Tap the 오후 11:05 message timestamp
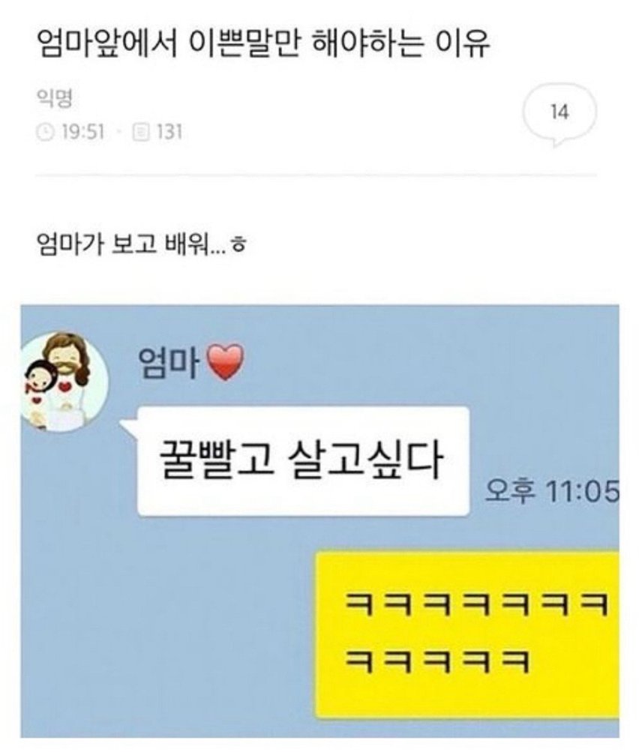Viewport: 639px width, 752px height. tap(552, 491)
